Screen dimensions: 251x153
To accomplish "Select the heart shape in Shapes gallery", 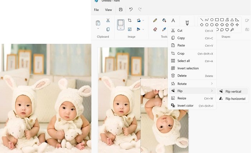I will point(227,29).
